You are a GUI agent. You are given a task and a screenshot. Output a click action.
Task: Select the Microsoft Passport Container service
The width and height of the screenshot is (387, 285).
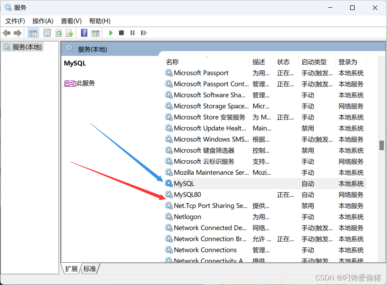pos(211,84)
